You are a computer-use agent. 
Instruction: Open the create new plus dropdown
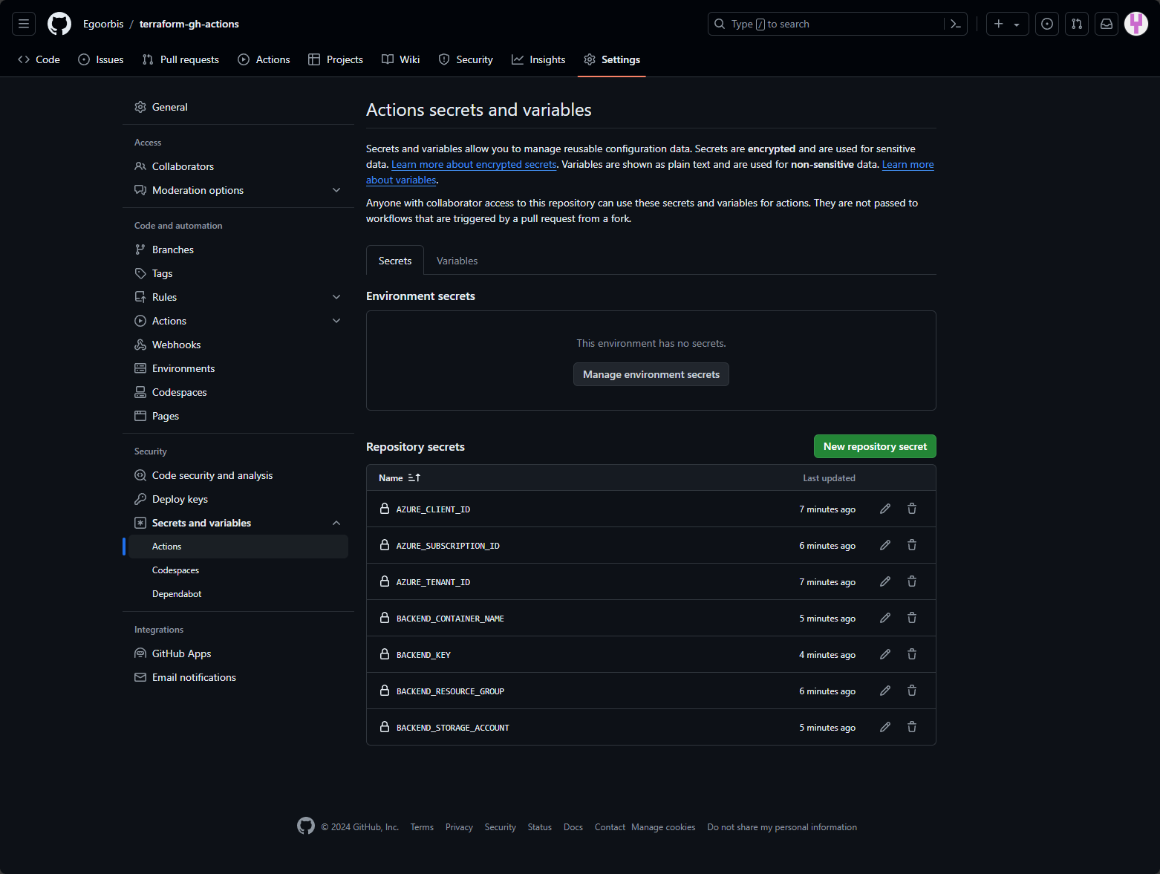coord(1006,24)
